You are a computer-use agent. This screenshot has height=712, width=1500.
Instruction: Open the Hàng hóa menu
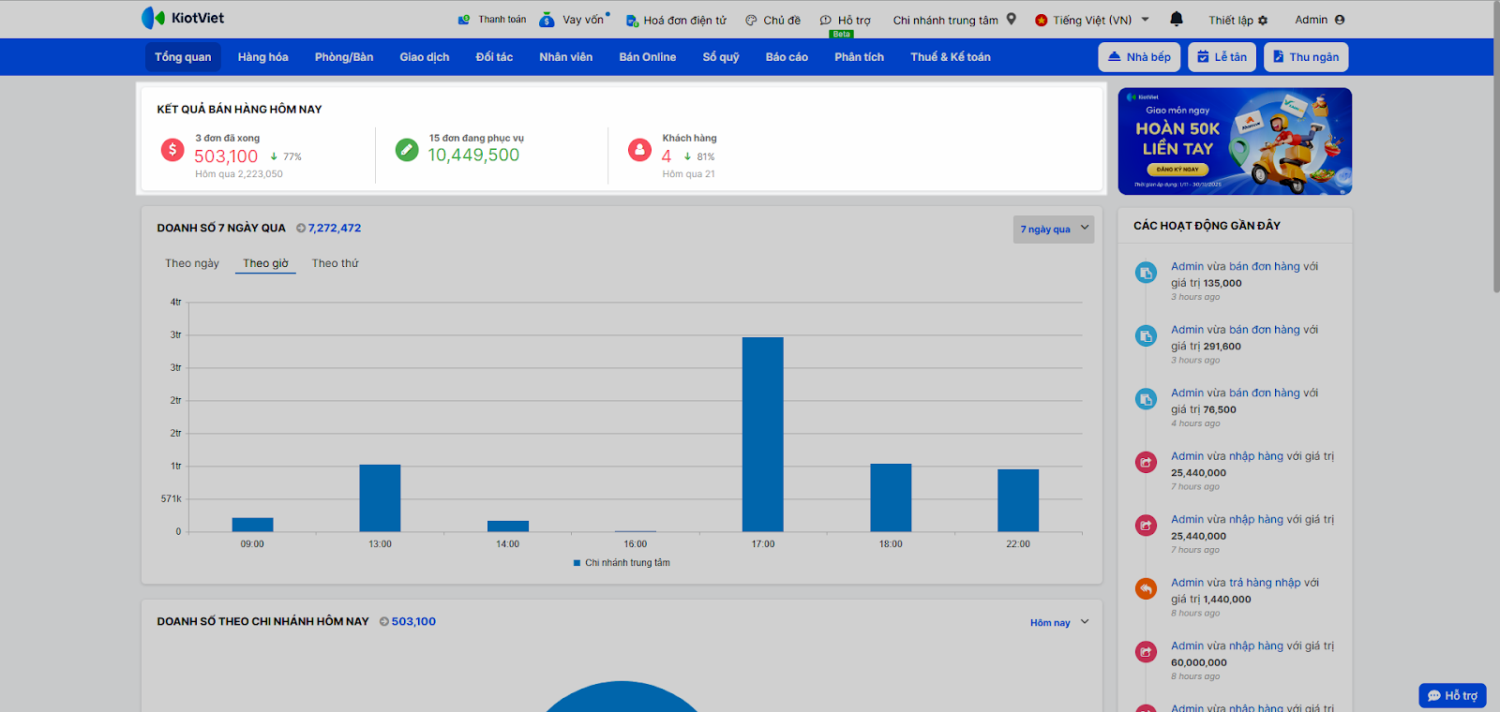click(x=262, y=57)
